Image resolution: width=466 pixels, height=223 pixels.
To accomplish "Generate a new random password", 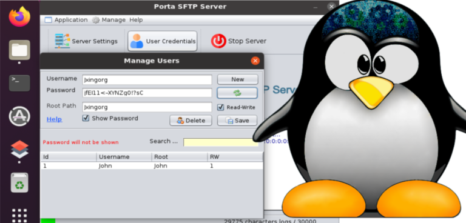I will pos(237,93).
